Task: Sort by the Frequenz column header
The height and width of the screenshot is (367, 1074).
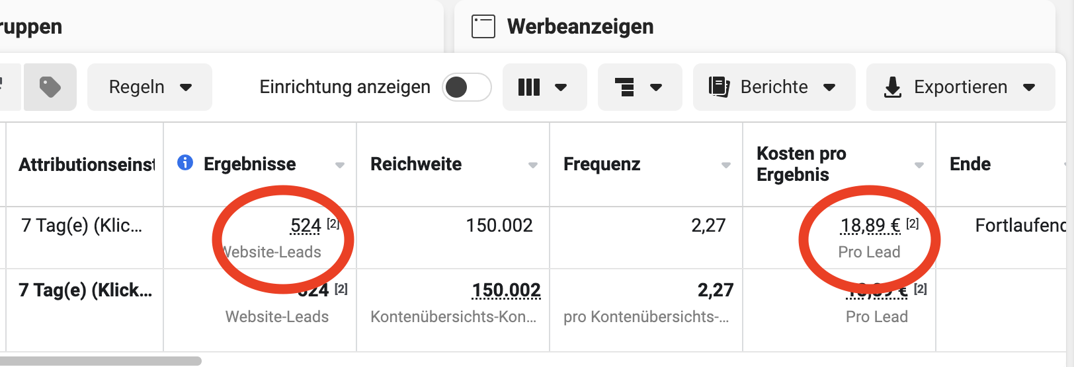Action: coord(602,164)
